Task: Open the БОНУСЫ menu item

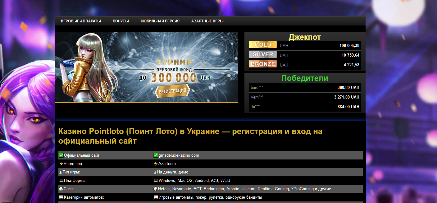Action: pos(121,21)
